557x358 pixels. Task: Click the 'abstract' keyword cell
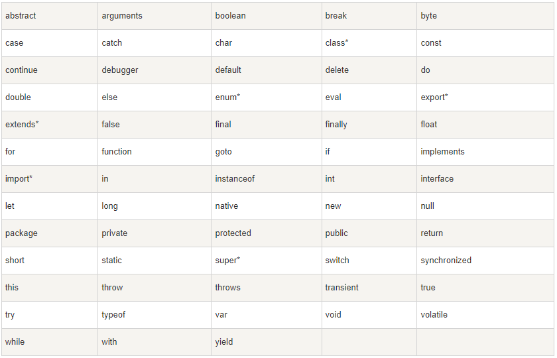click(21, 16)
